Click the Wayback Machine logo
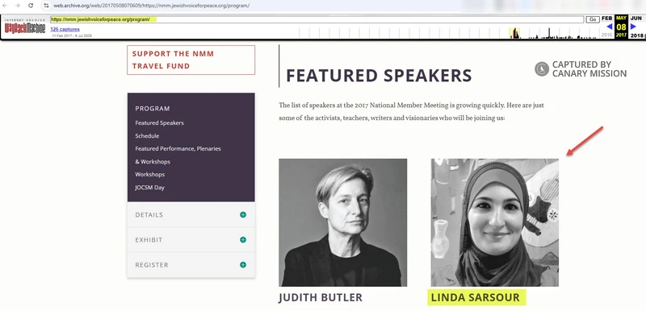 tap(25, 27)
